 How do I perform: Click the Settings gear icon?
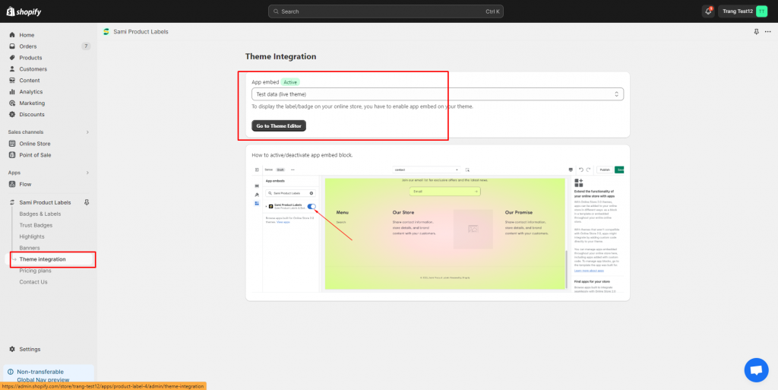(x=12, y=349)
